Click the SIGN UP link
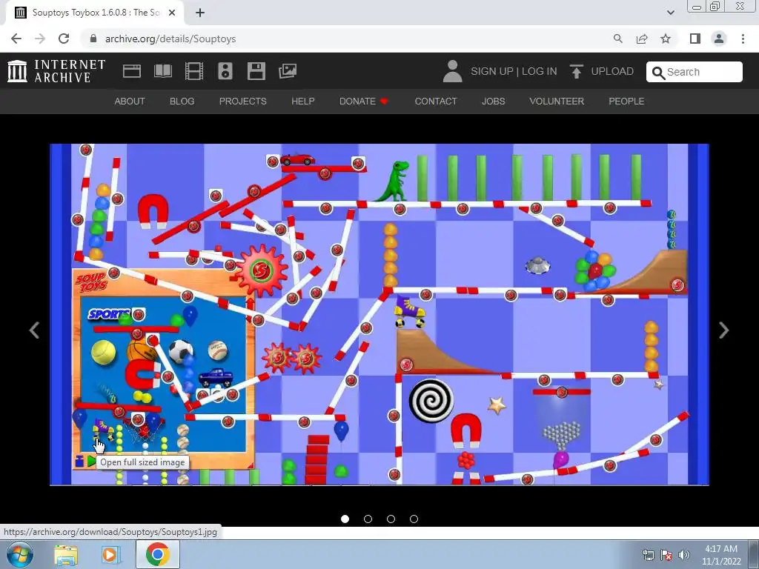 492,71
